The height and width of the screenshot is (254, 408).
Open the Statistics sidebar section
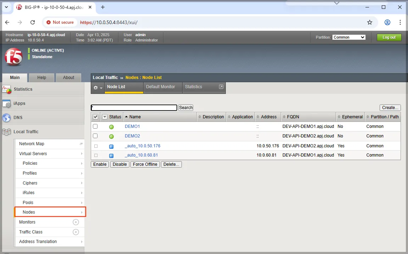(x=23, y=89)
